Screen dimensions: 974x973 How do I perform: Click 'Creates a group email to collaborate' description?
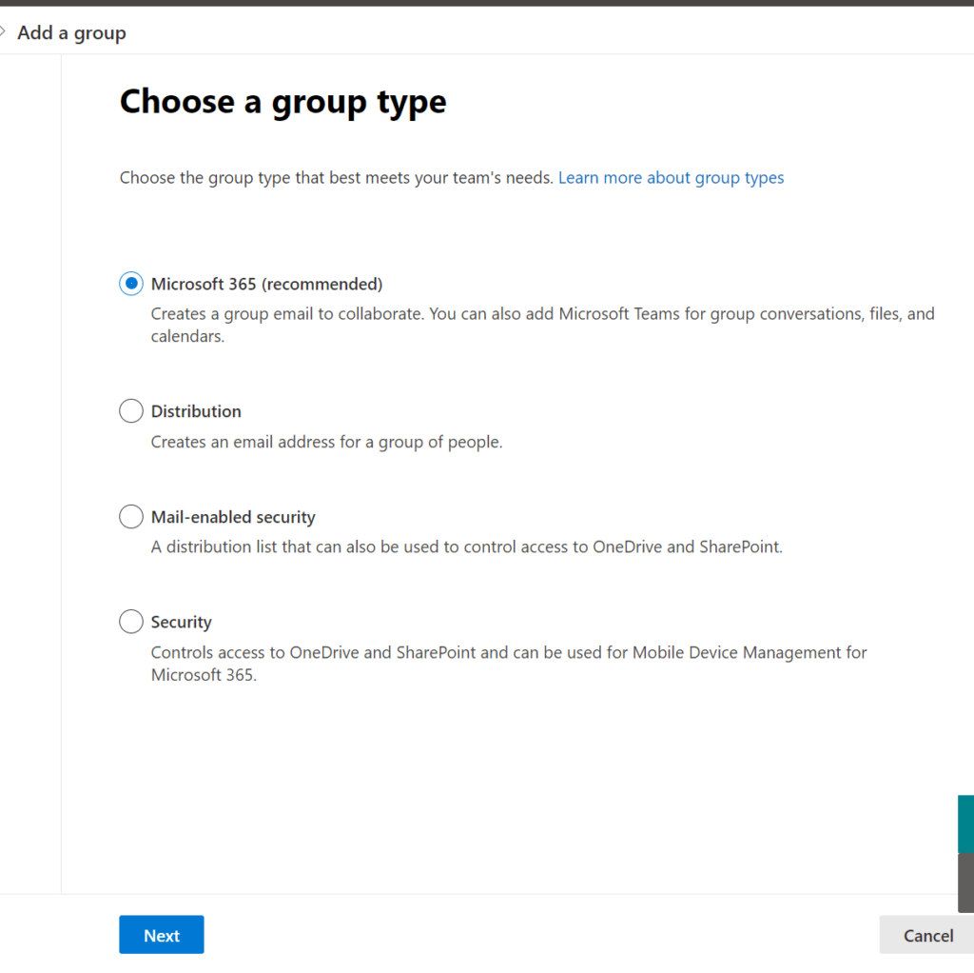(542, 325)
